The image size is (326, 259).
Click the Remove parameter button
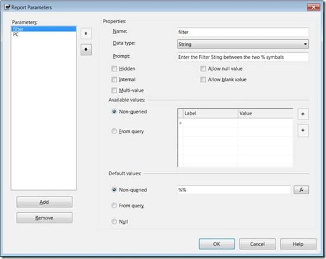(x=44, y=217)
